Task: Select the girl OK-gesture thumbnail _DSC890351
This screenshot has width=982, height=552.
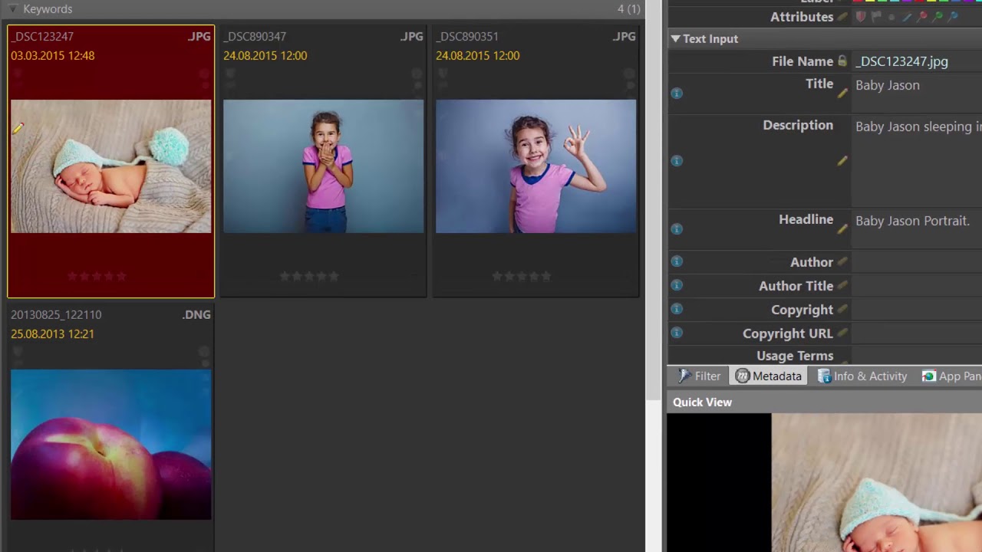Action: [x=535, y=166]
